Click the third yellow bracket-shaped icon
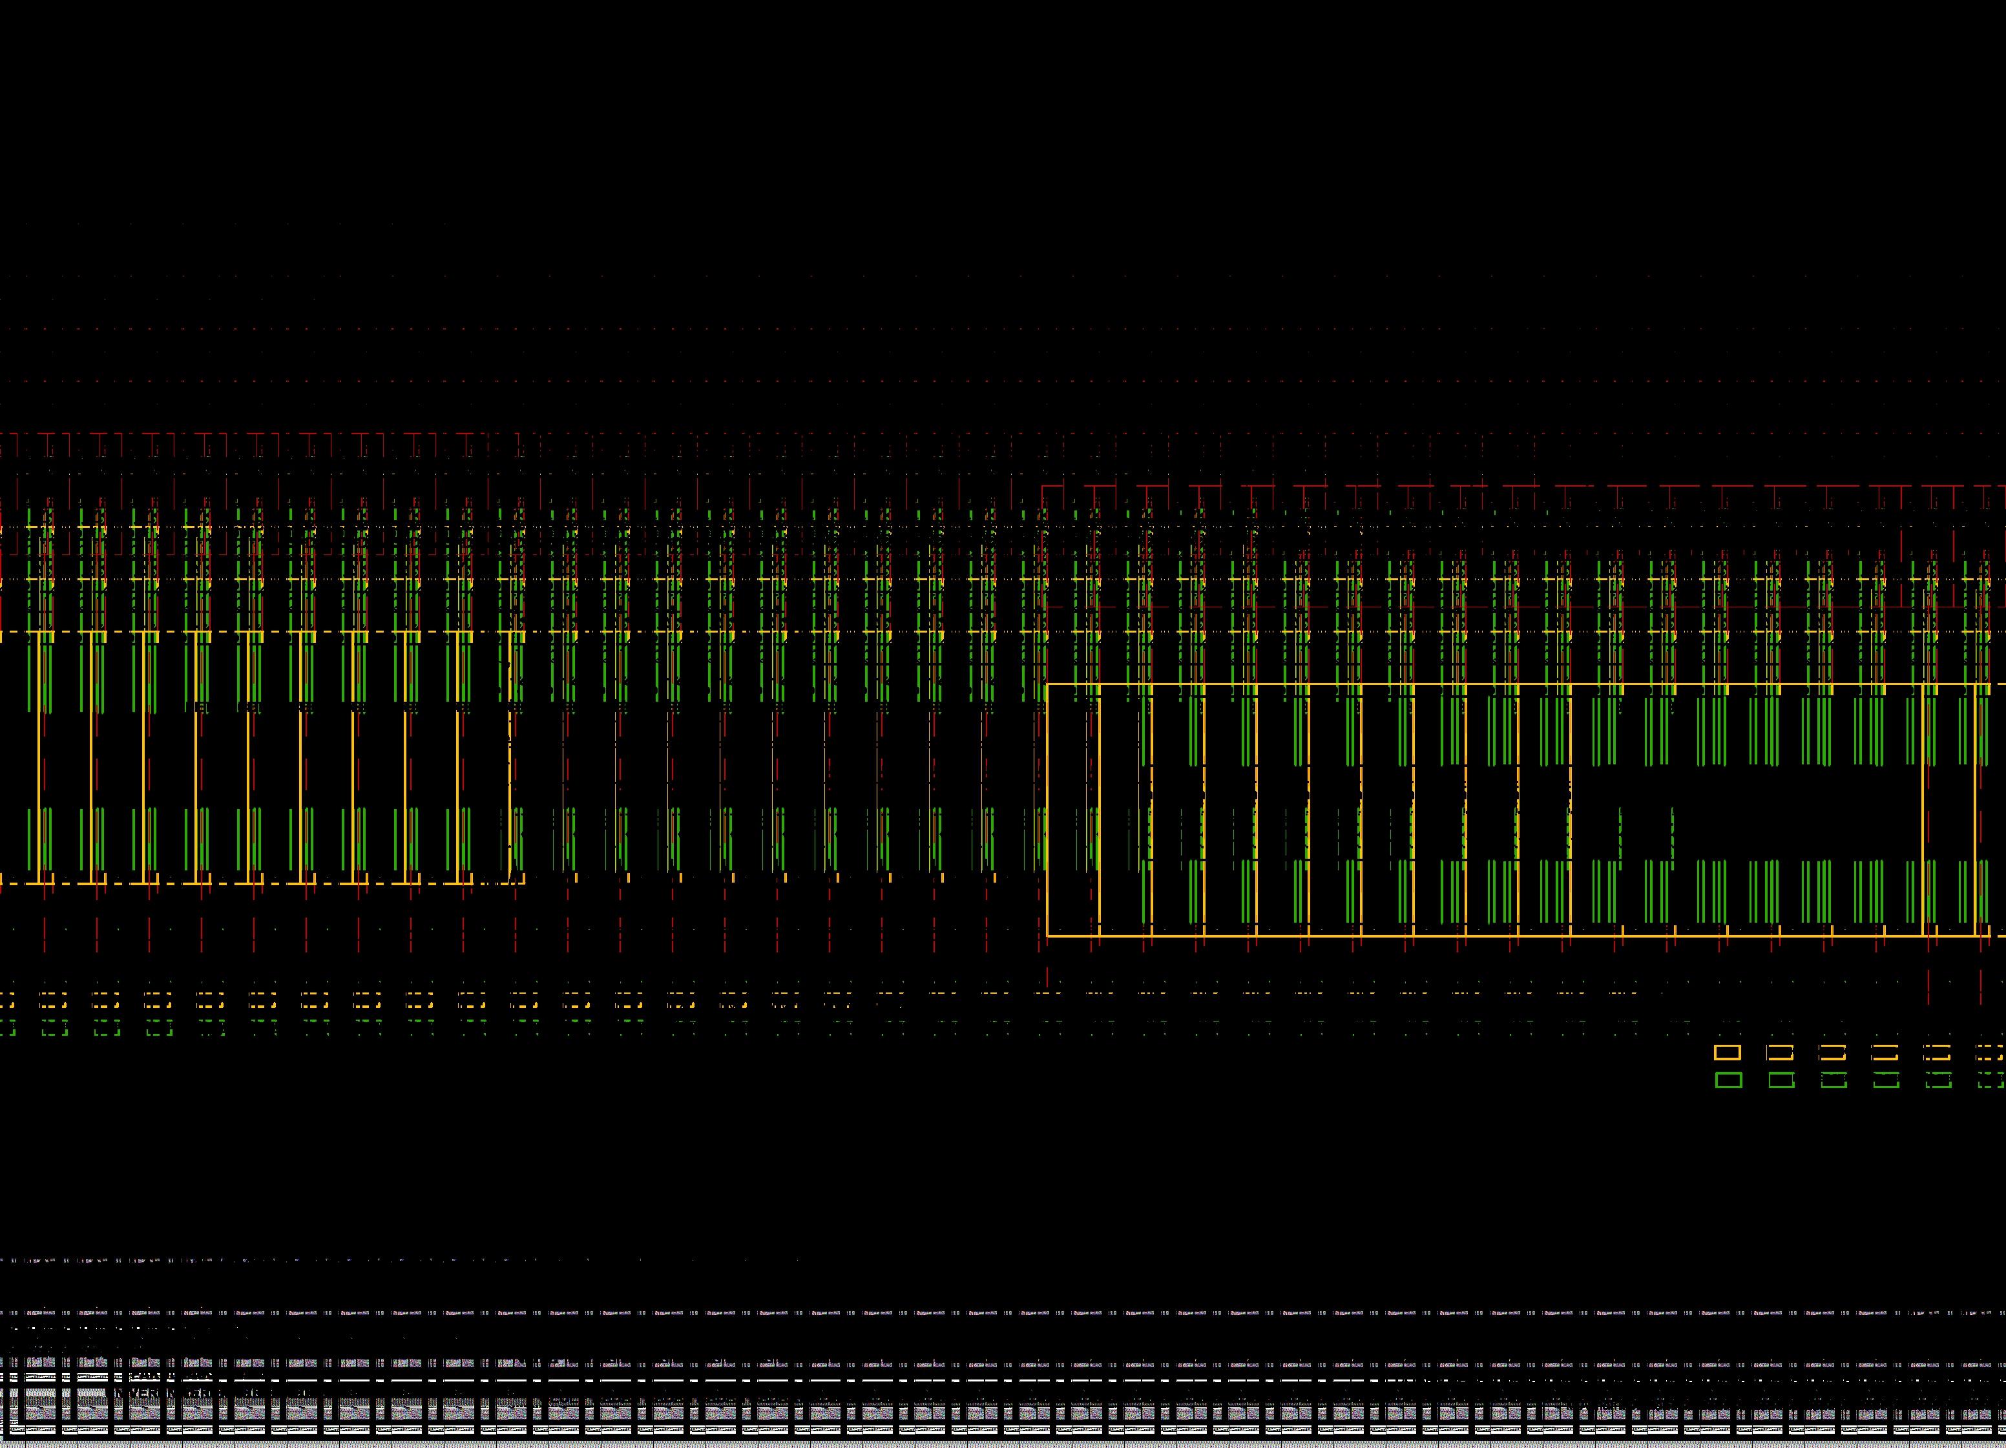Screen dimensions: 2006x1448 coord(1833,1053)
